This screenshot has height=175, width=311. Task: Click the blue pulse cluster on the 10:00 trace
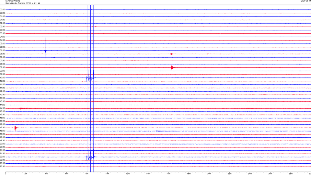(91, 78)
